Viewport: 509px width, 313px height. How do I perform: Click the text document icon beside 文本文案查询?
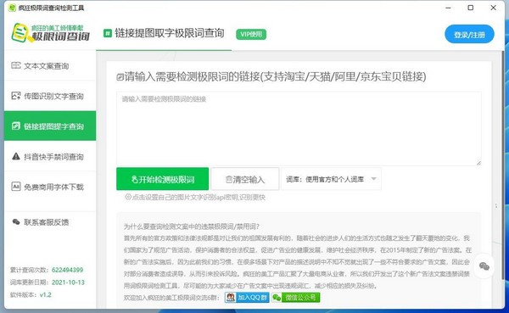16,65
